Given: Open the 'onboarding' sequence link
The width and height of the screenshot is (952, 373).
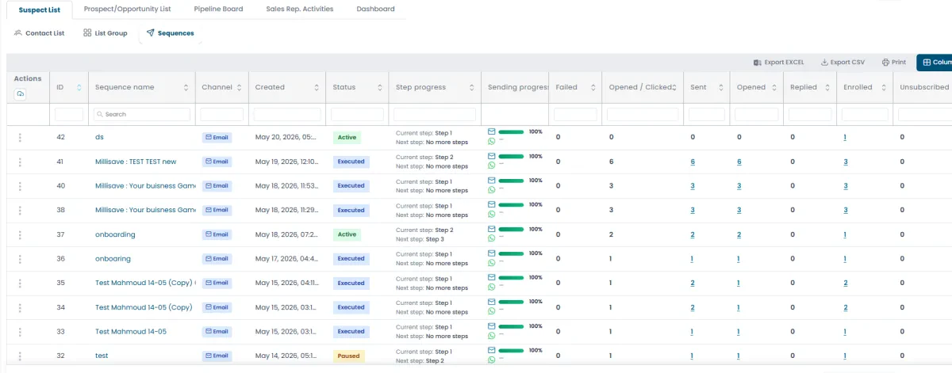Looking at the screenshot, I should coord(115,234).
